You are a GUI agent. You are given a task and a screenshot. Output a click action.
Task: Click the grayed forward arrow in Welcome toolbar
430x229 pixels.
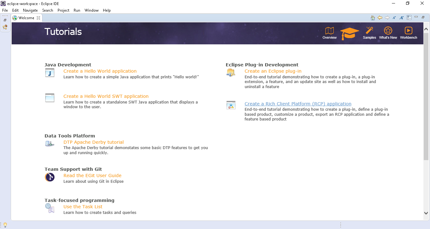(x=387, y=18)
